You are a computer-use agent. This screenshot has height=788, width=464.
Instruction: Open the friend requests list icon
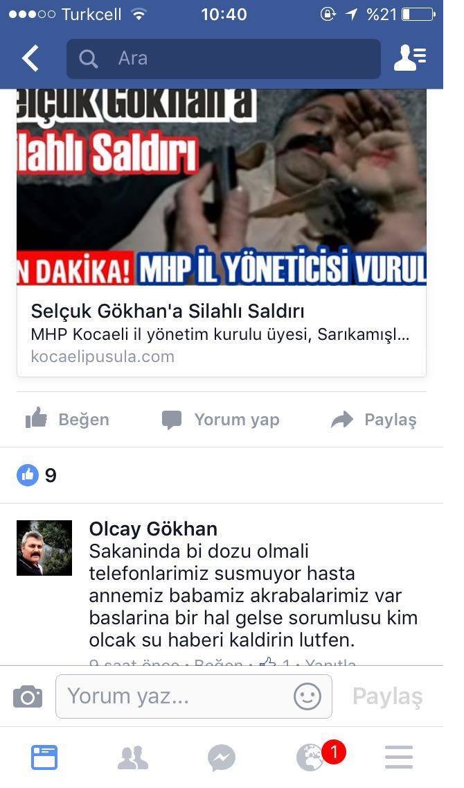coord(410,58)
